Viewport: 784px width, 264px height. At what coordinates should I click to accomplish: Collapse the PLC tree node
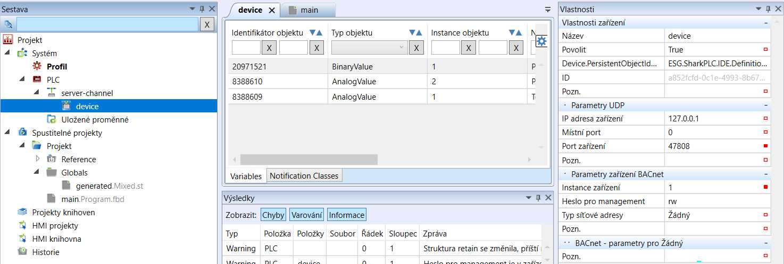click(x=22, y=80)
